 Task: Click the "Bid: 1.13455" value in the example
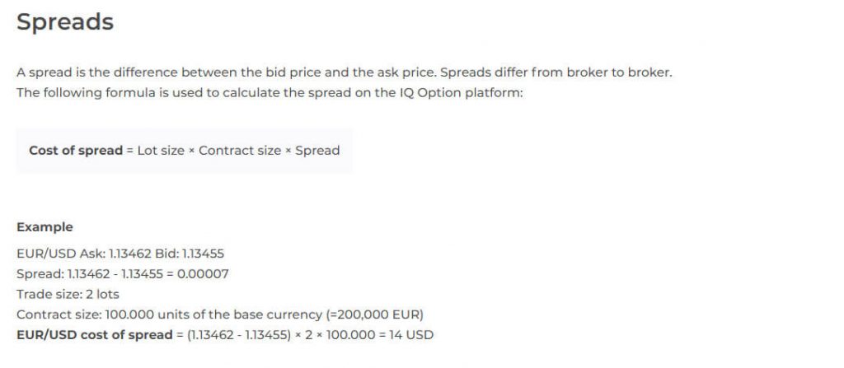point(190,254)
